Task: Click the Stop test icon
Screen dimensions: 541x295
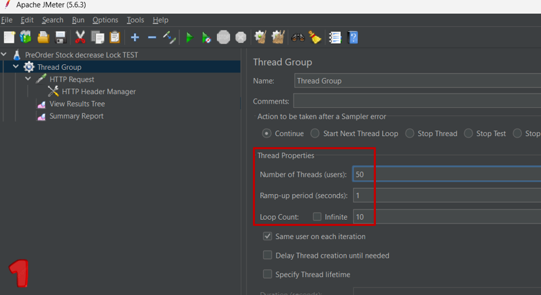Action: coord(223,37)
